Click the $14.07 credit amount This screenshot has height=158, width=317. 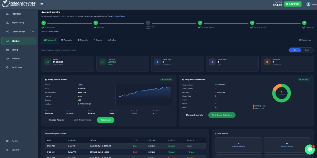277,5
